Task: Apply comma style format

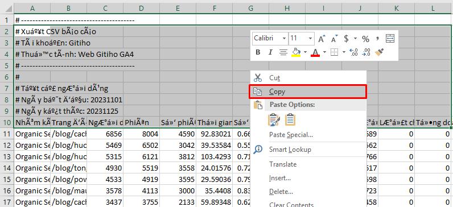Action: pyautogui.click(x=378, y=39)
